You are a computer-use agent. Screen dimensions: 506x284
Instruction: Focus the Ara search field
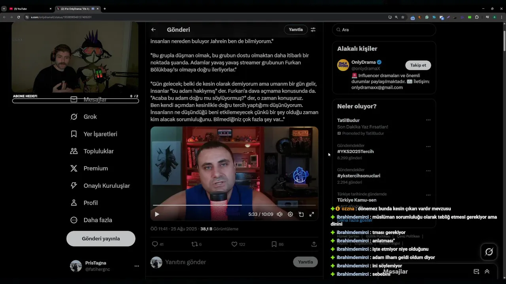click(x=384, y=30)
